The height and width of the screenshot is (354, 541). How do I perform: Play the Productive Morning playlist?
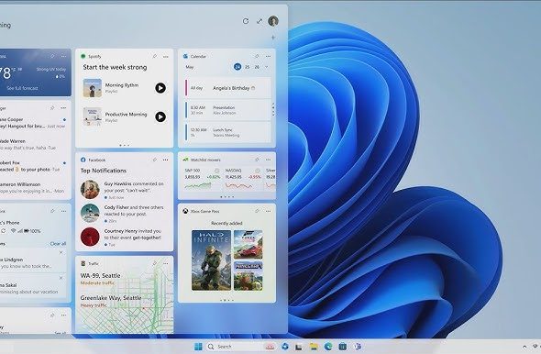point(160,117)
